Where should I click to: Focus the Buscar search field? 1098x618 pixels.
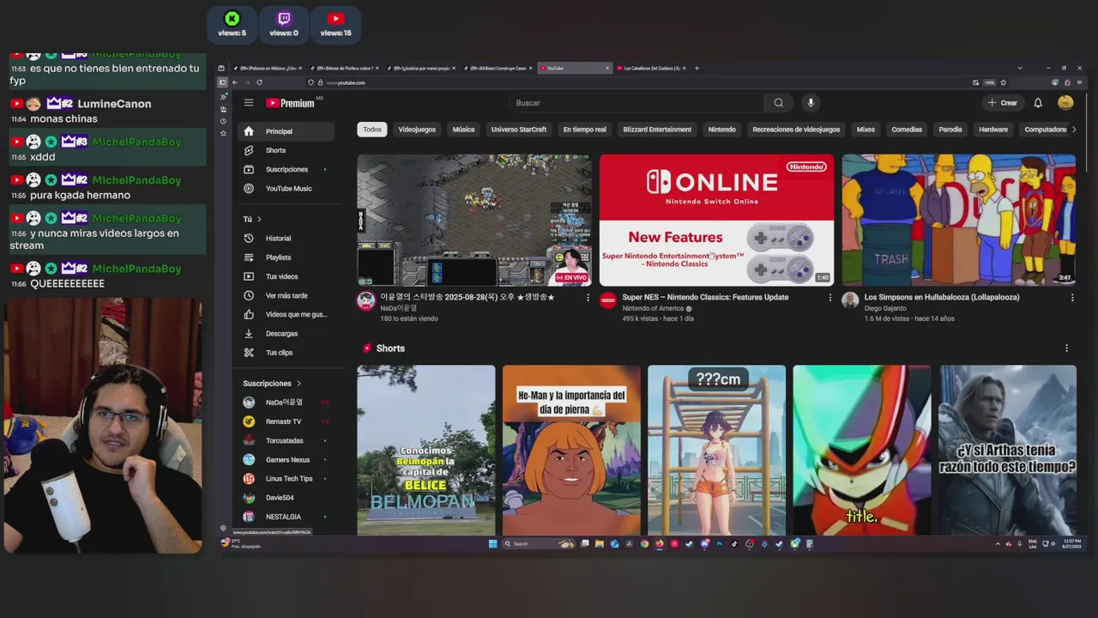tap(636, 103)
